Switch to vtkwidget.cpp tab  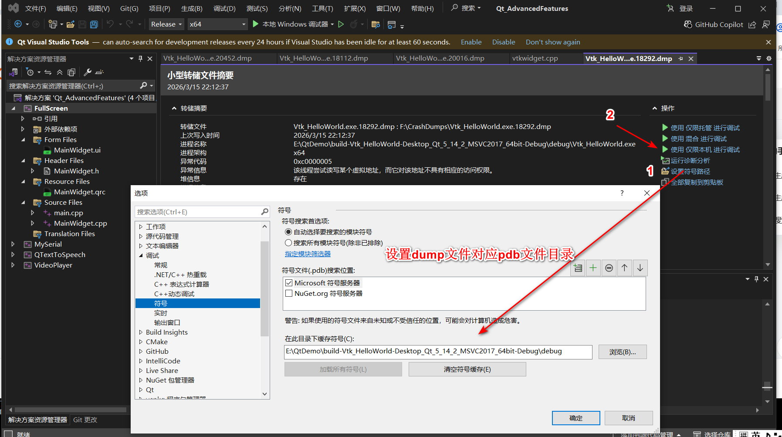tap(535, 58)
